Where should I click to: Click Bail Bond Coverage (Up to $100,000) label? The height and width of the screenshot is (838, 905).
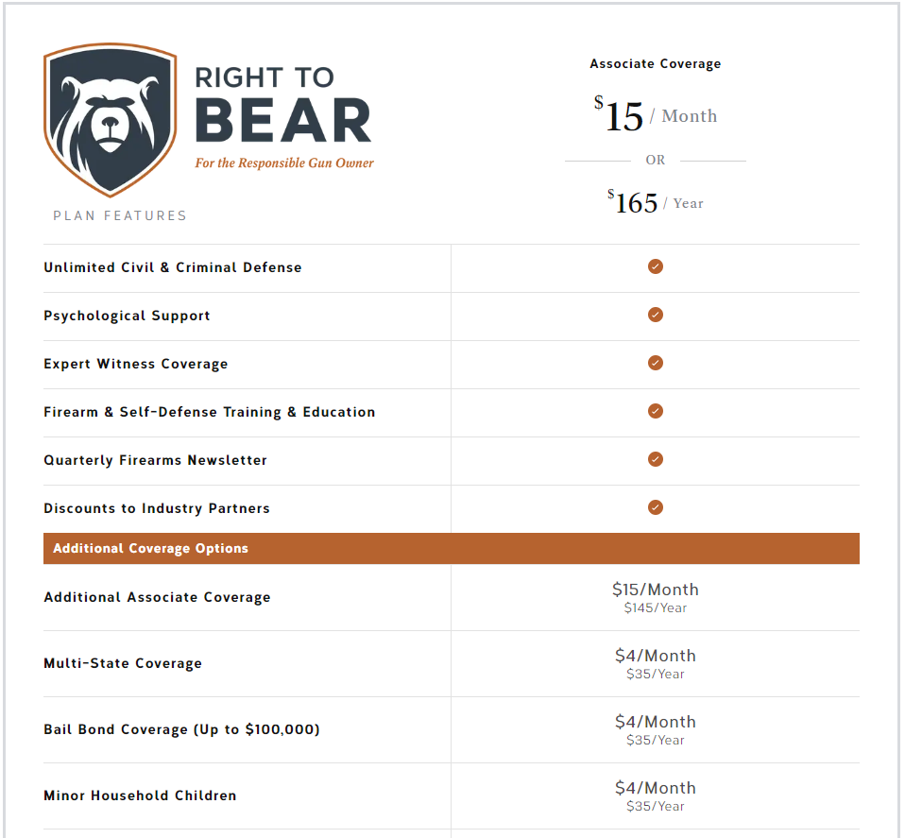pyautogui.click(x=181, y=729)
